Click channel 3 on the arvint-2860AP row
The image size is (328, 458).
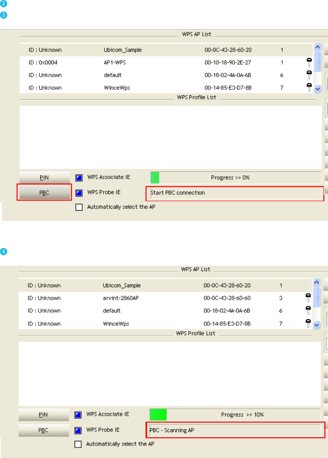pyautogui.click(x=281, y=298)
